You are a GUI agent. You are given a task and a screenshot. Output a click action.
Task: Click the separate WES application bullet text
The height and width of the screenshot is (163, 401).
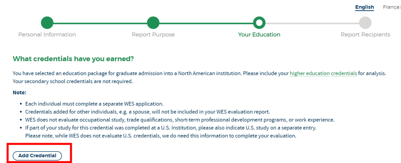pyautogui.click(x=94, y=104)
